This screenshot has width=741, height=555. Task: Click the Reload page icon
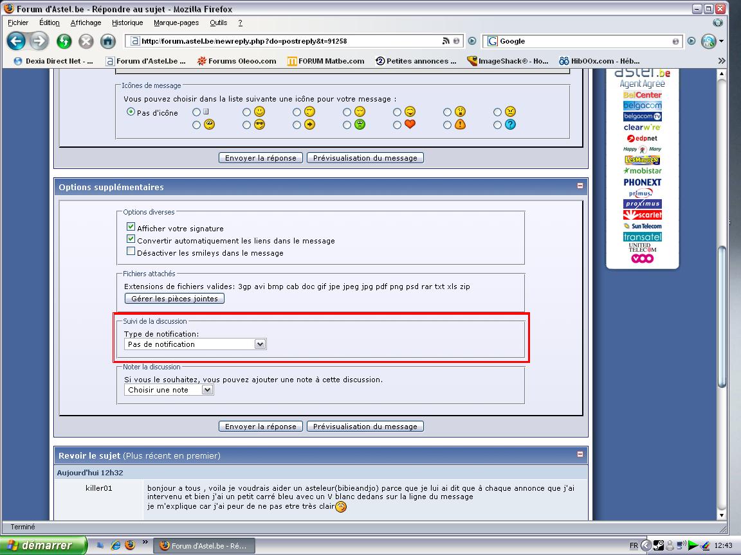[63, 41]
